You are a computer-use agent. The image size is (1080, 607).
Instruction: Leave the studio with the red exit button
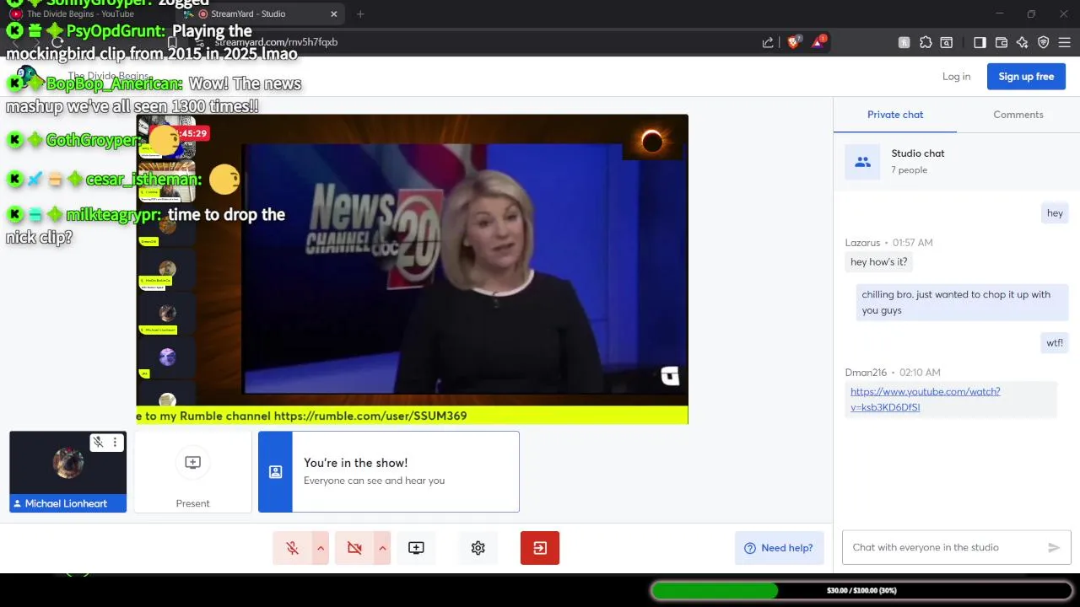pos(540,548)
